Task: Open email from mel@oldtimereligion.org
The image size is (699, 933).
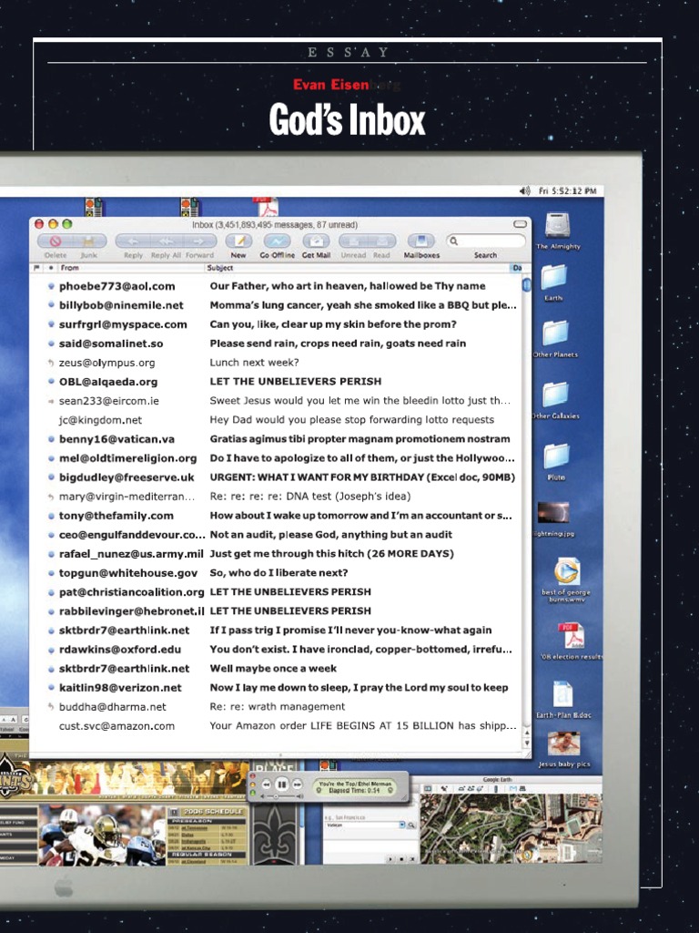Action: [276, 458]
